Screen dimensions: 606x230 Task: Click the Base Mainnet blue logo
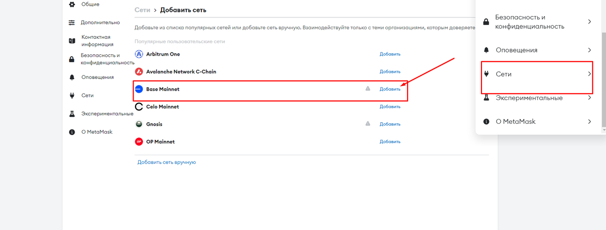pos(139,89)
